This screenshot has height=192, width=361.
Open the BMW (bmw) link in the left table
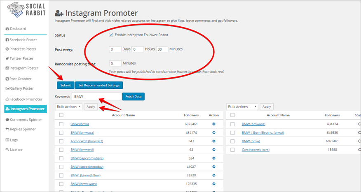[80, 124]
